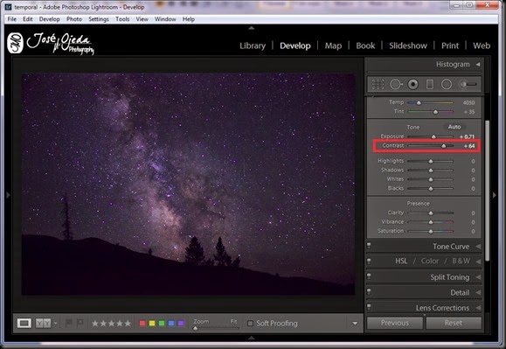Select the Crop Overlay tool
The height and width of the screenshot is (349, 506).
coord(378,84)
